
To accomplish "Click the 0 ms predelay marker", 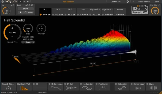I will click(136, 62).
